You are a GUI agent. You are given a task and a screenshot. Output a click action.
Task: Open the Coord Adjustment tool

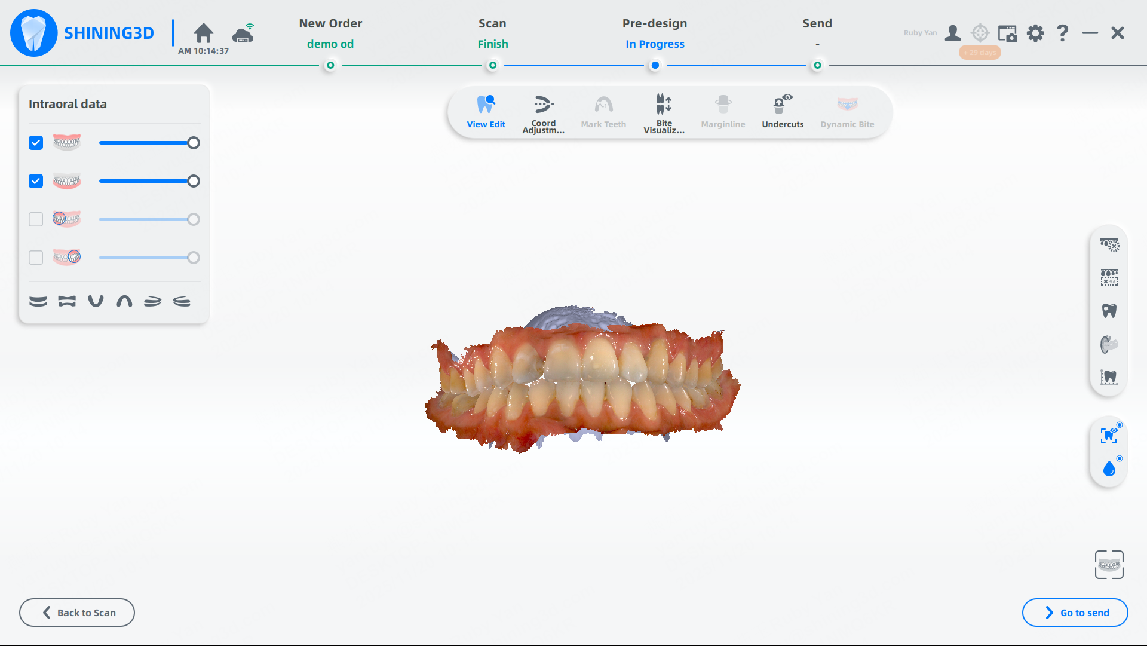coord(543,113)
